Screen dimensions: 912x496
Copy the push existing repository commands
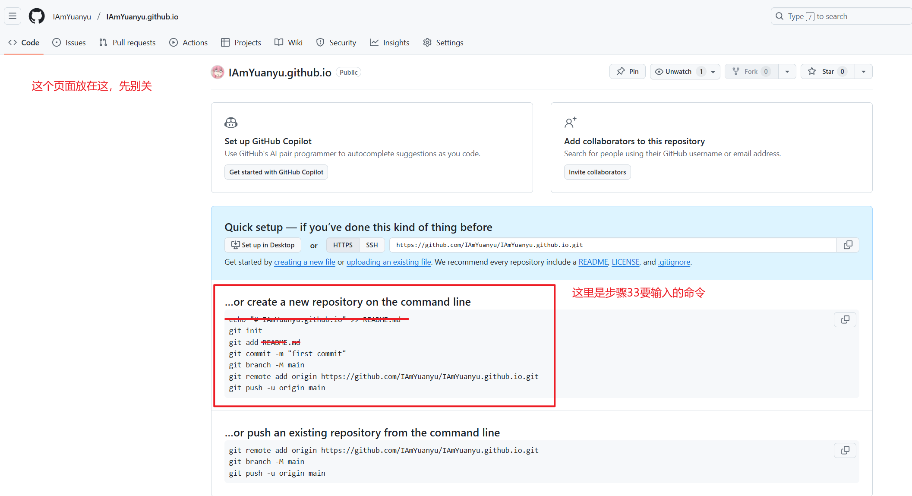[845, 450]
